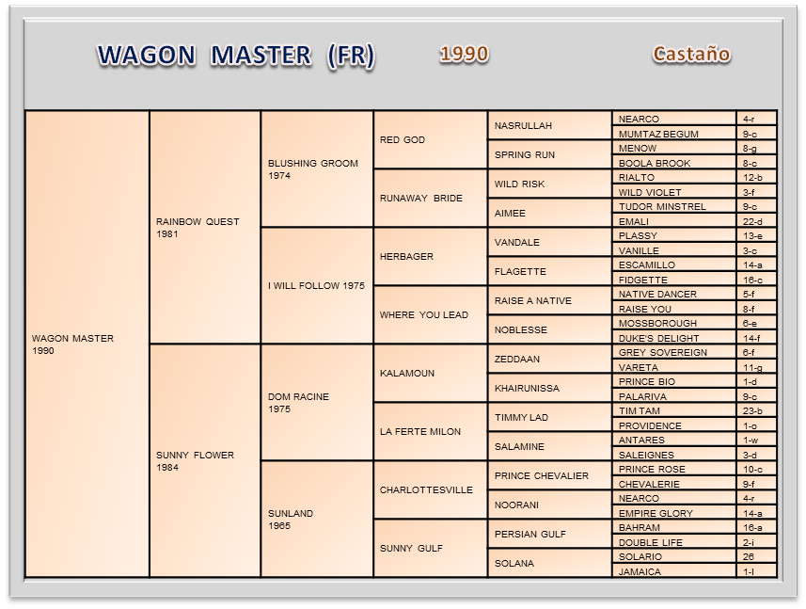
Task: Select the TIM TAM entry
Action: (x=673, y=410)
